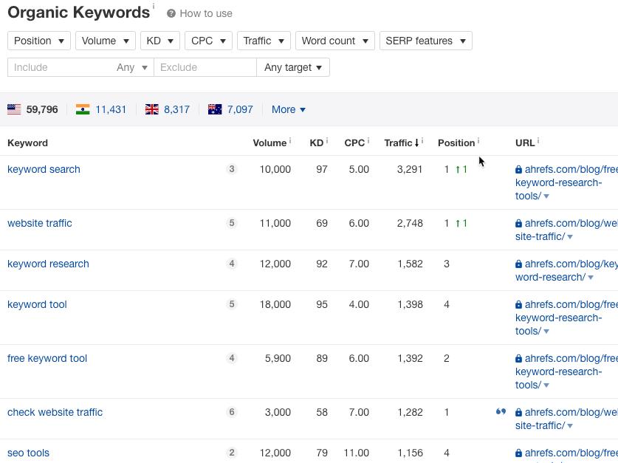Image resolution: width=618 pixels, height=463 pixels.
Task: Sort by the CPC column header
Action: point(354,143)
